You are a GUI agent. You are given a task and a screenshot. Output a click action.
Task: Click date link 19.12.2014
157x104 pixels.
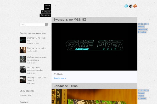click(143, 24)
